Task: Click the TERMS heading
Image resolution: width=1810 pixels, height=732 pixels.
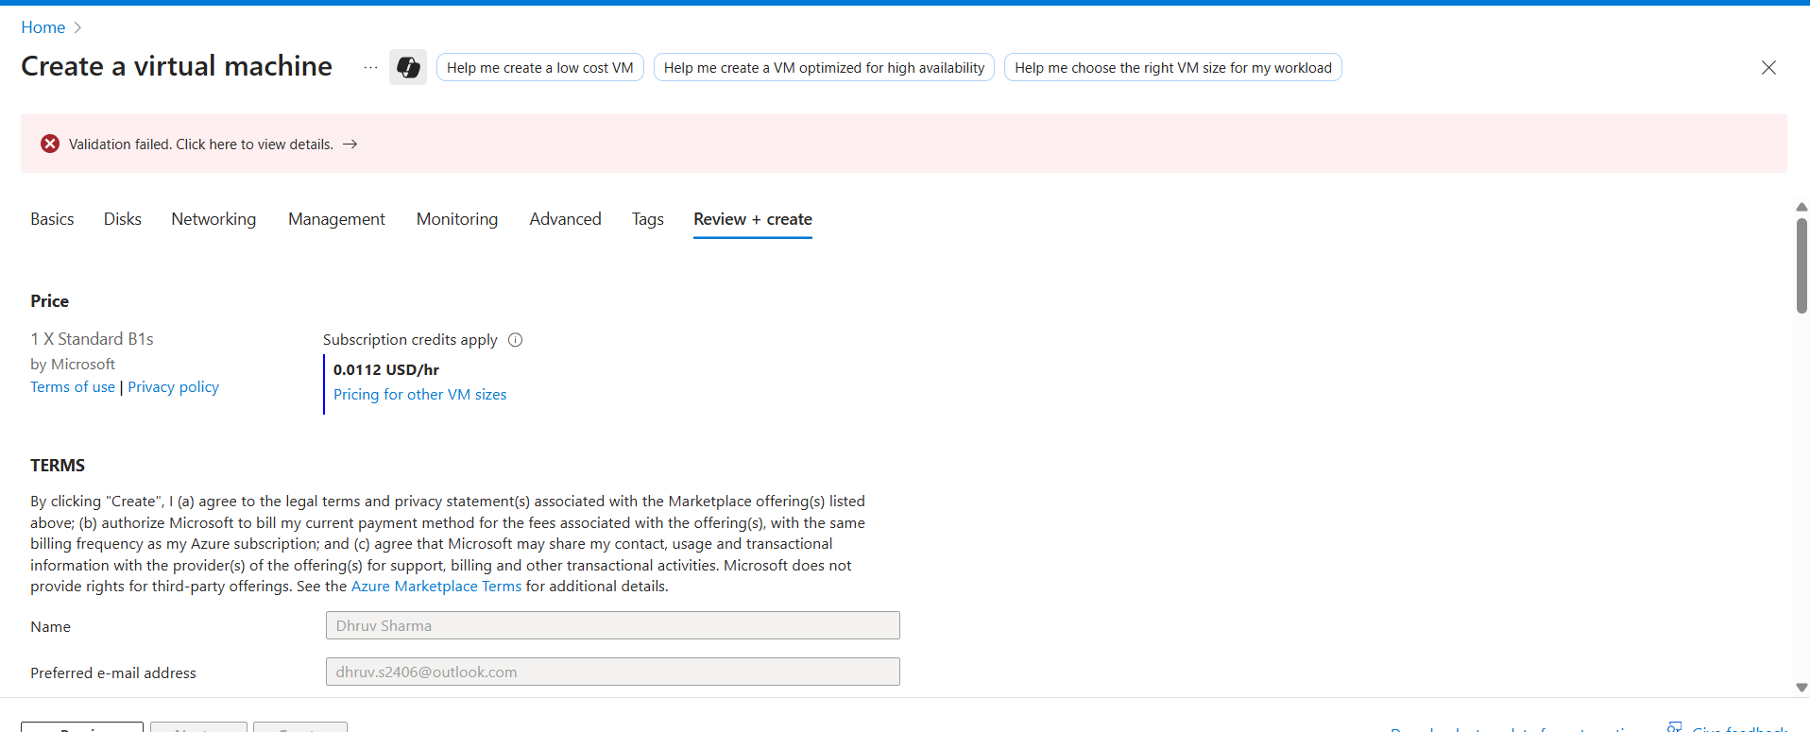Action: click(58, 466)
